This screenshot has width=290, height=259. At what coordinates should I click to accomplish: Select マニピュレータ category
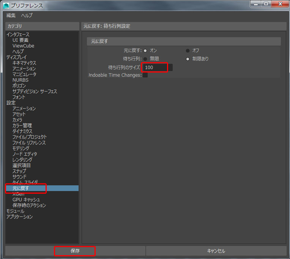coord(24,74)
